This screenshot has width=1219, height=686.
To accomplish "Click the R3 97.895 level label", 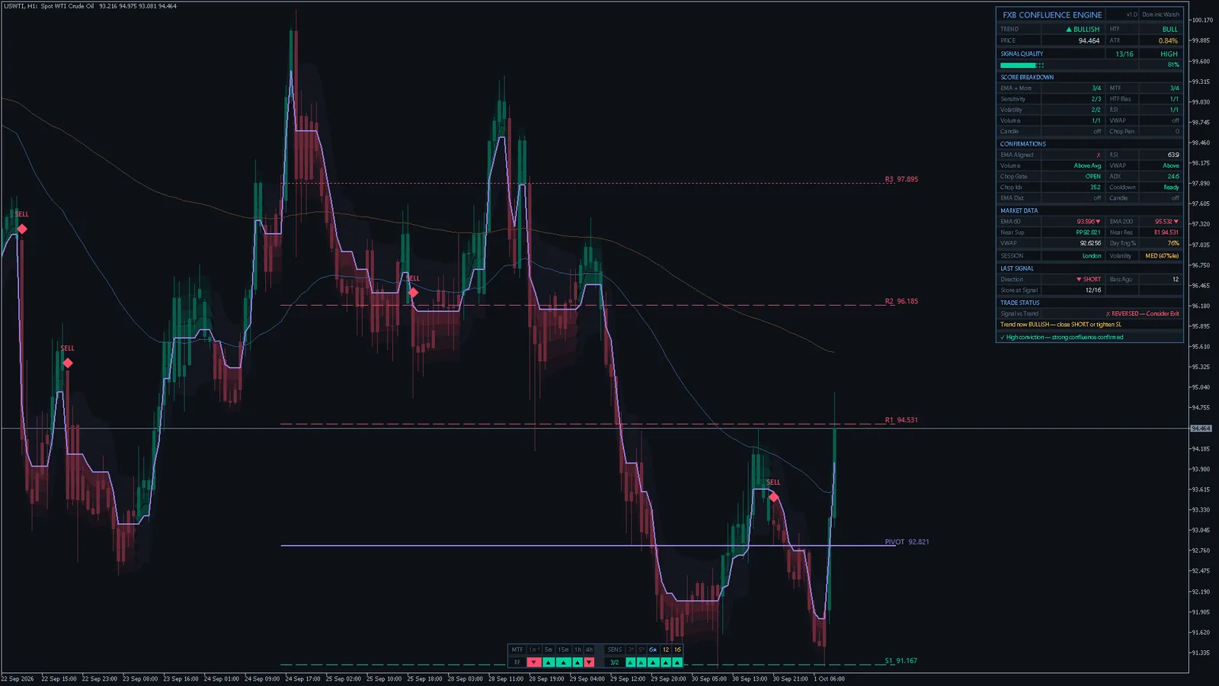I will tap(901, 179).
